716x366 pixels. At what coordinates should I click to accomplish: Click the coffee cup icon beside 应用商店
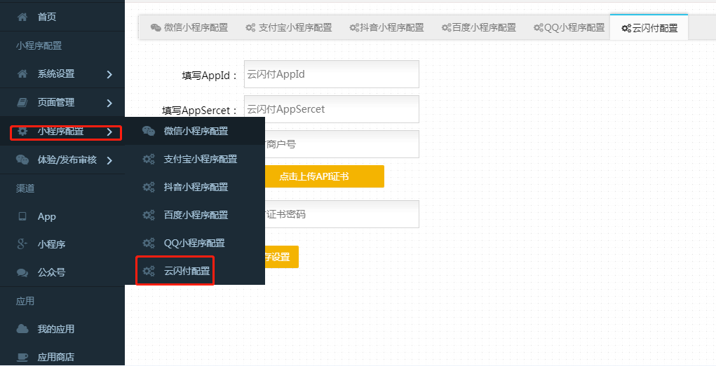click(22, 357)
